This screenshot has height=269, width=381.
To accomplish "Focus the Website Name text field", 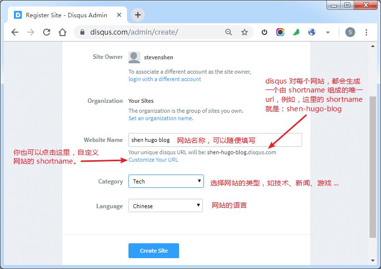I will (x=215, y=140).
